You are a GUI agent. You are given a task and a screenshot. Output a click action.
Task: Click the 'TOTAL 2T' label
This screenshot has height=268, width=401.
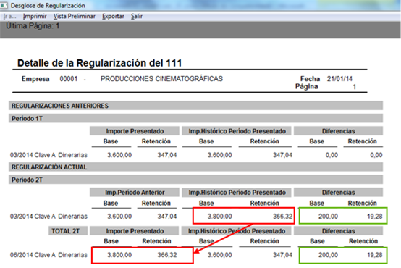[x=68, y=231]
